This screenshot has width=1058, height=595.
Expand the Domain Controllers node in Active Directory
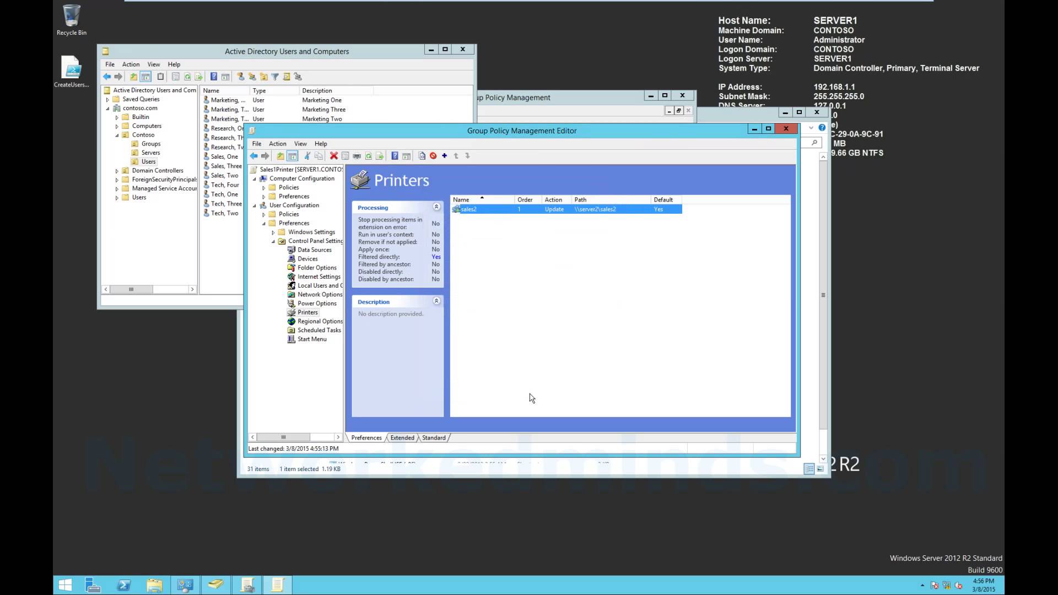pyautogui.click(x=117, y=171)
